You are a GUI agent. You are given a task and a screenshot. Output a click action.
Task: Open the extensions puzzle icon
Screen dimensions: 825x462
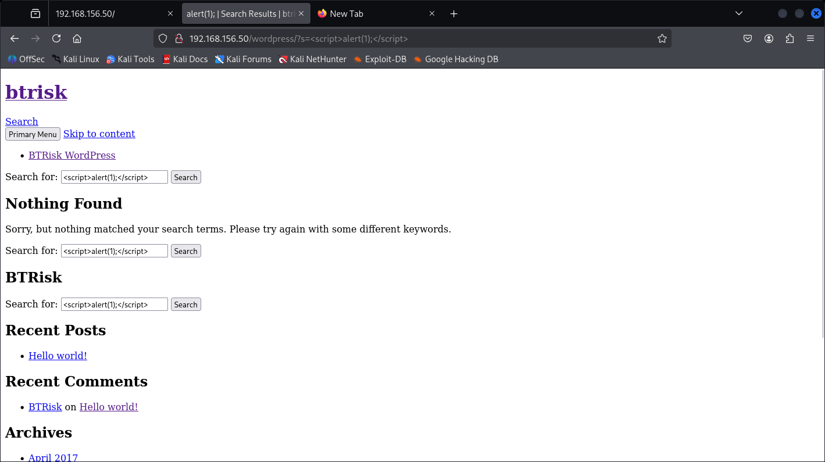pos(790,38)
